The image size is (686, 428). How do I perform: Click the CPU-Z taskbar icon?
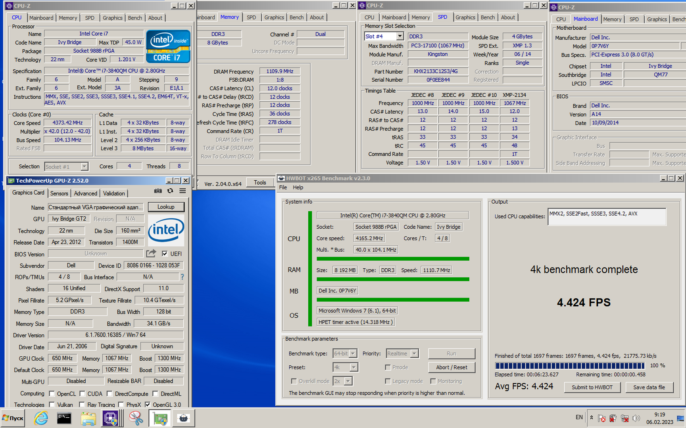click(x=110, y=418)
